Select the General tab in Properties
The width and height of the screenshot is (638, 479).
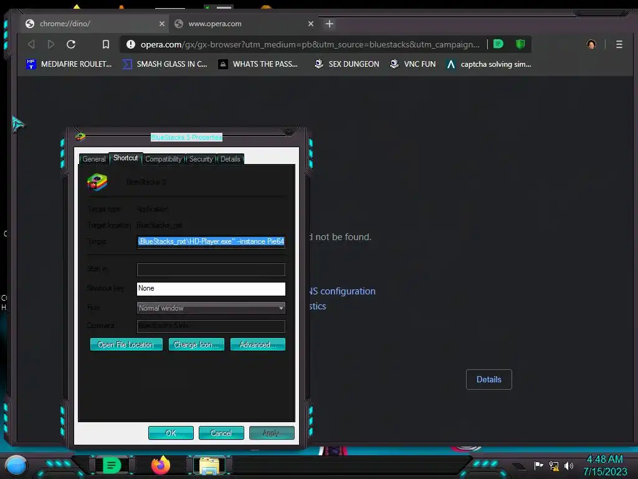pos(94,159)
